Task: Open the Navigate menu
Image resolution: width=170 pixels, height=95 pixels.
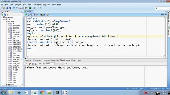Action: click(18, 4)
